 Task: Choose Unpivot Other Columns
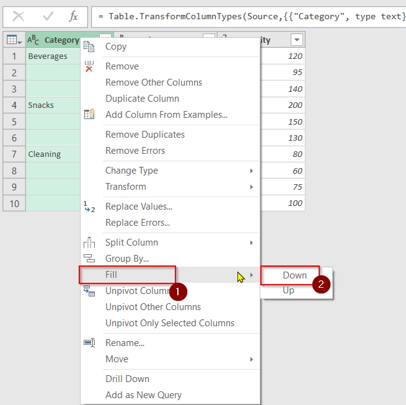(x=153, y=307)
